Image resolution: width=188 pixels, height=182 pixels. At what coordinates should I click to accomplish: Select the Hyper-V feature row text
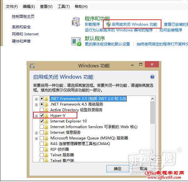pos(58,116)
